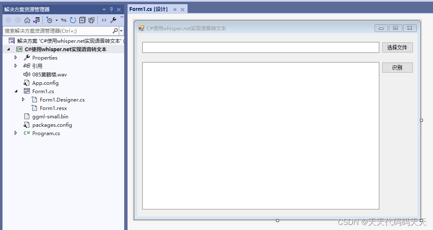Image resolution: width=433 pixels, height=230 pixels.
Task: Expand the Program.cs node
Action: click(16, 133)
